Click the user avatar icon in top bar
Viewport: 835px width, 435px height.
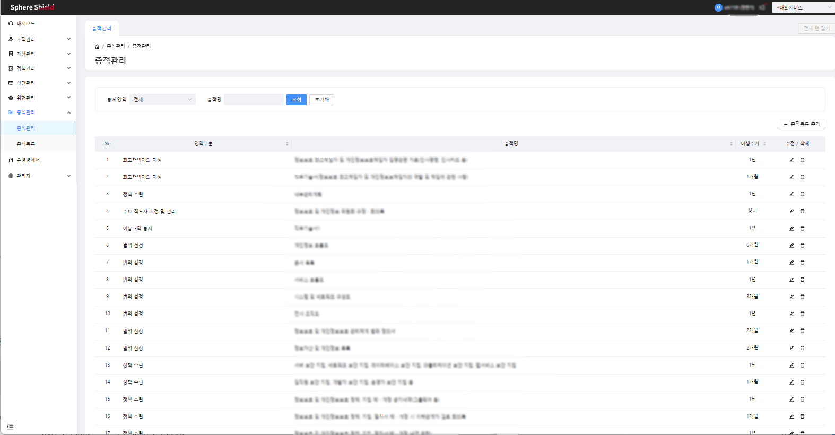click(718, 7)
